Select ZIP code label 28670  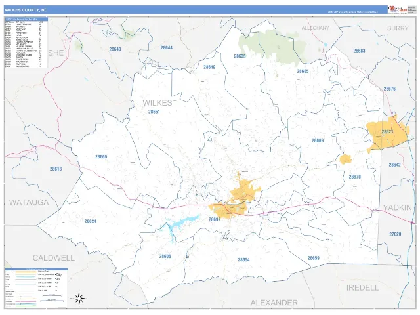click(355, 177)
